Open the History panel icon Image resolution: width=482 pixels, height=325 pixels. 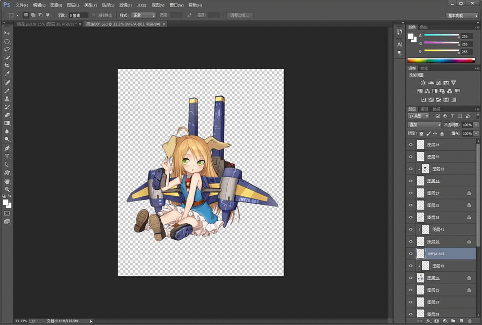point(399,32)
